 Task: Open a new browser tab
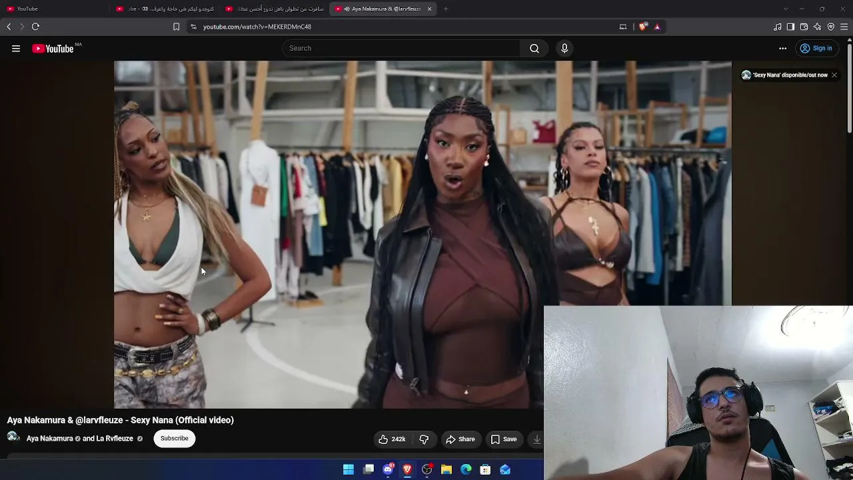coord(446,9)
